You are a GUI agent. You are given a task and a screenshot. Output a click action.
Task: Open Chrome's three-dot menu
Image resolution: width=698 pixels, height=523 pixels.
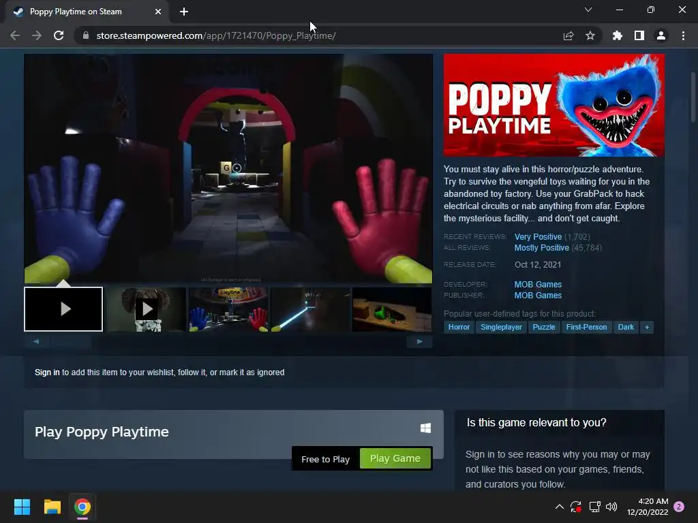pyautogui.click(x=683, y=35)
